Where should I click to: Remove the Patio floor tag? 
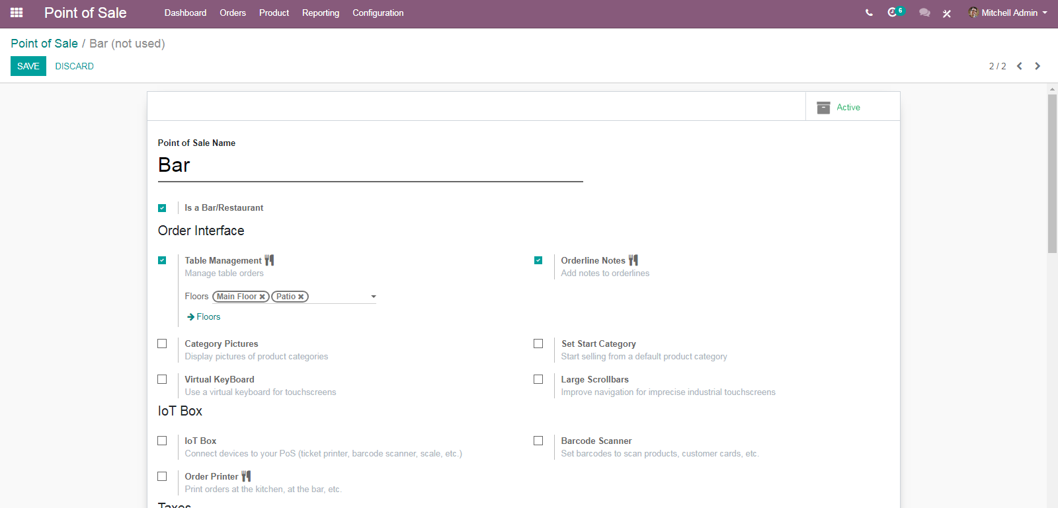coord(301,297)
